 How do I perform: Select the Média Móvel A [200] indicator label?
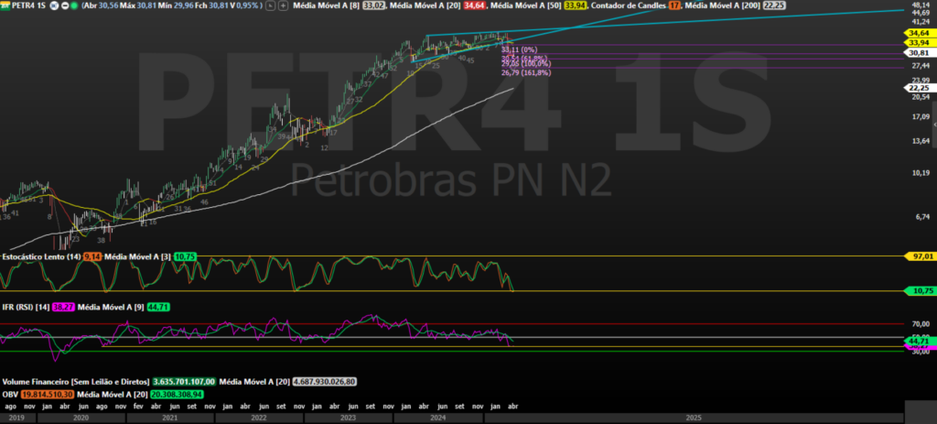[x=722, y=5]
